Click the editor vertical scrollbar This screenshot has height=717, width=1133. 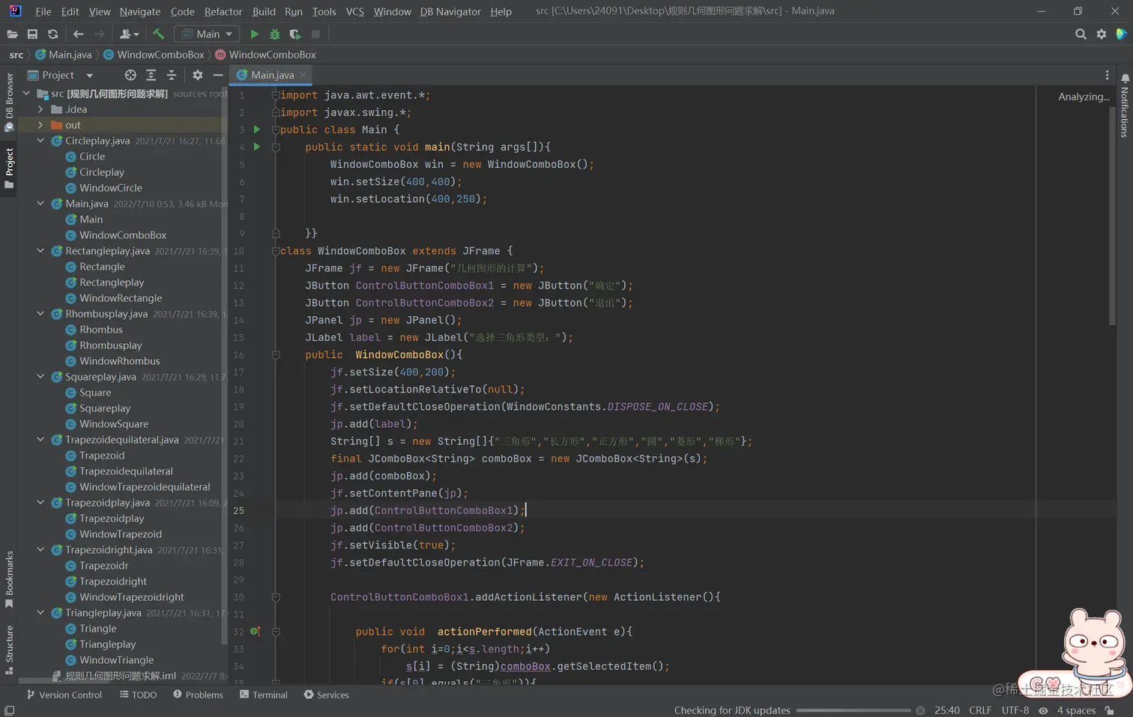click(x=1112, y=217)
